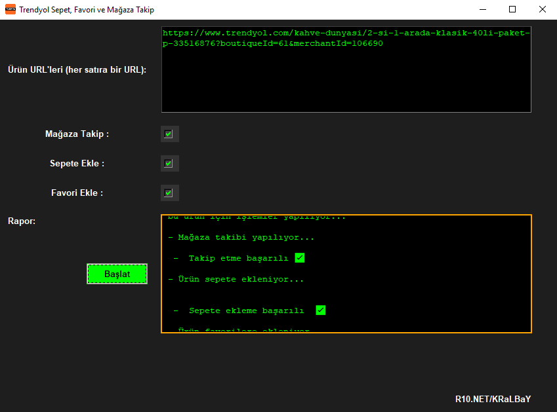The height and width of the screenshot is (412, 557).
Task: Click the green check after Sepete ekleme başarılı
Action: tap(321, 310)
